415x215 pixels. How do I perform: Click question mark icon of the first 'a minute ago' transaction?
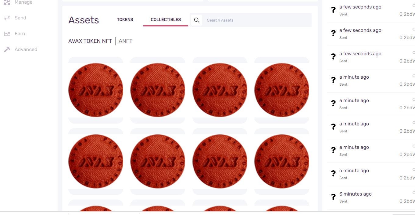[333, 80]
